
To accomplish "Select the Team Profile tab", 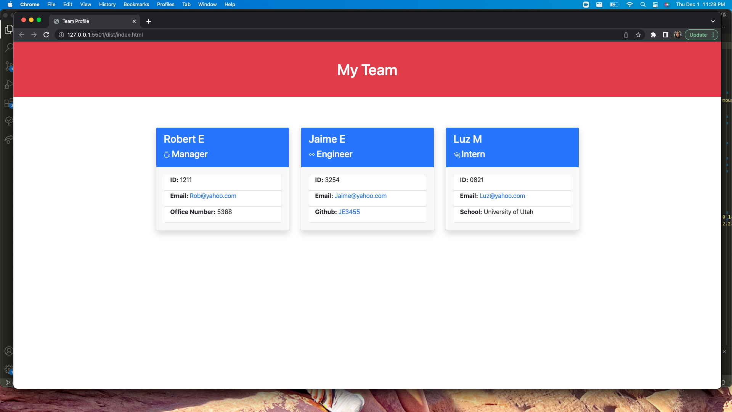I will (x=76, y=21).
